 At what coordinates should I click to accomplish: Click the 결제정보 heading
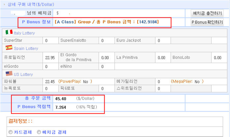pyautogui.click(x=20, y=121)
